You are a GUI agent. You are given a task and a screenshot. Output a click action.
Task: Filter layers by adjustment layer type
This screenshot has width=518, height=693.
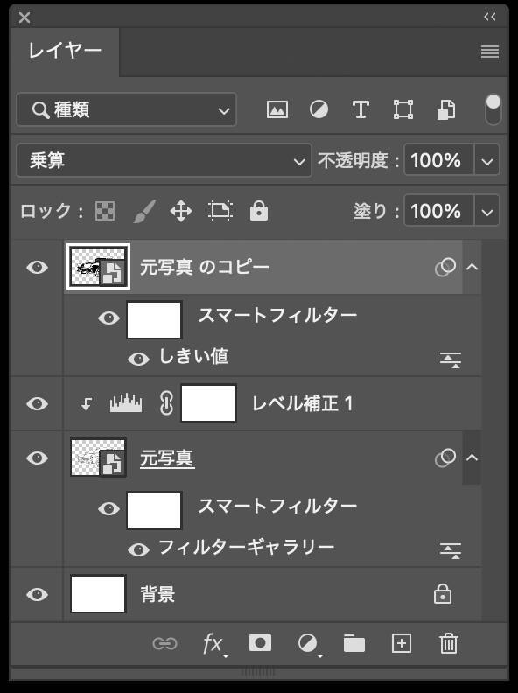(x=318, y=109)
